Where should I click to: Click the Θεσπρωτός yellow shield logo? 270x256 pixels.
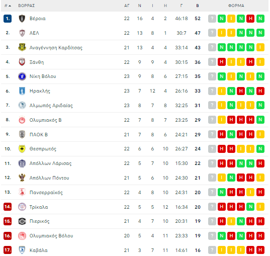(22, 149)
